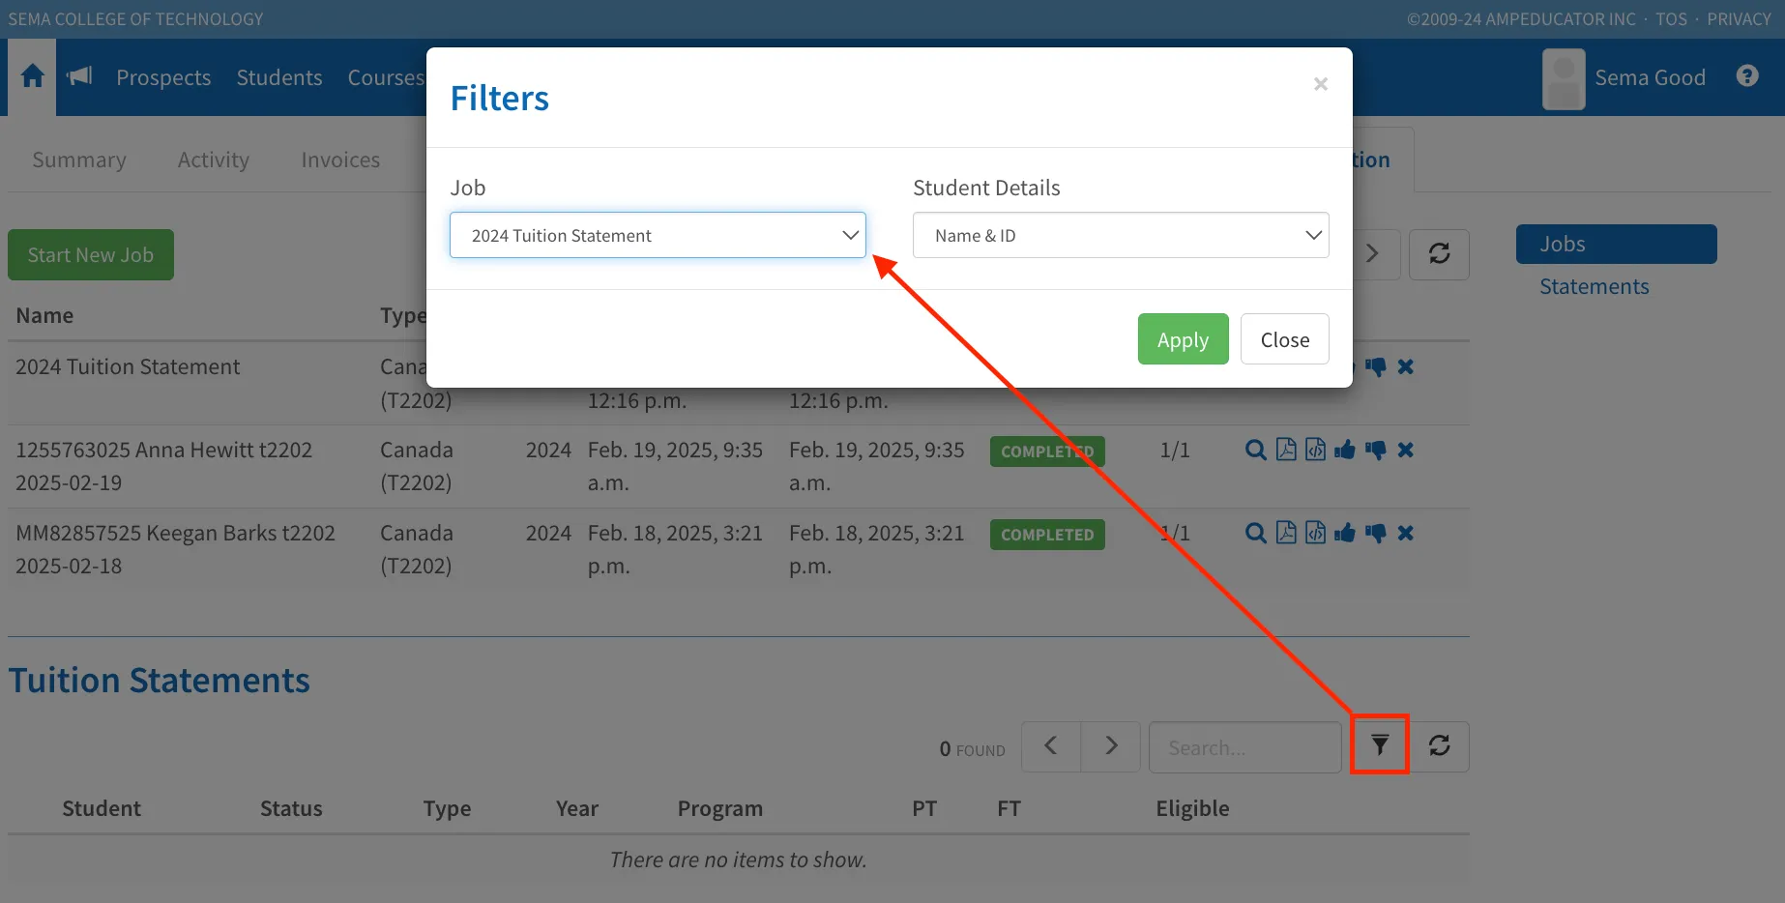
Task: Open the Student Details dropdown
Action: pyautogui.click(x=1121, y=235)
